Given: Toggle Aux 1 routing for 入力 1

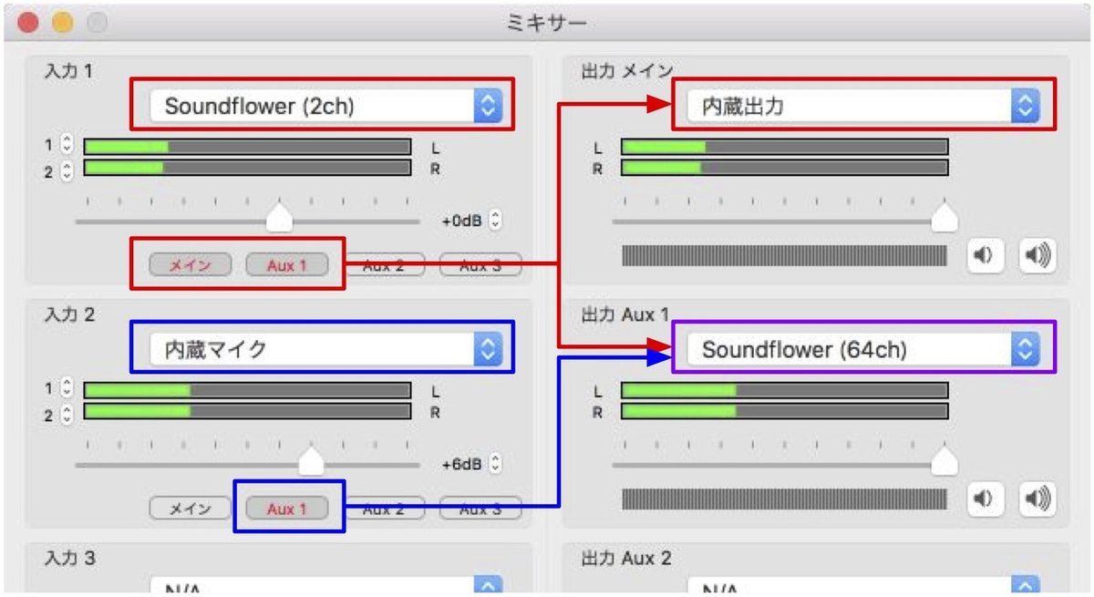Looking at the screenshot, I should tap(287, 265).
